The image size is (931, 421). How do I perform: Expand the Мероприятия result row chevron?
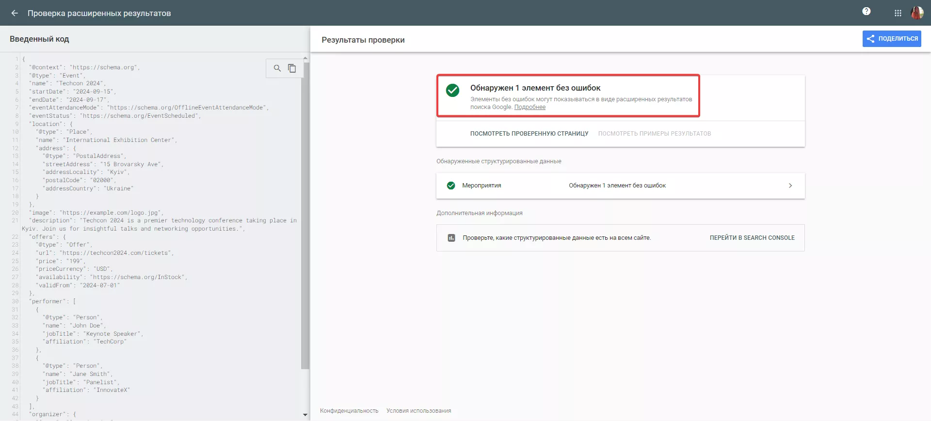[x=790, y=186]
